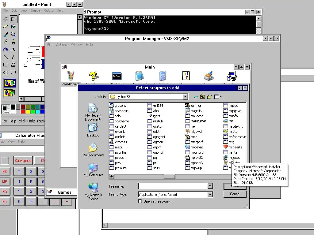
Task: Open the View Menu dropdown icon
Action: click(x=218, y=97)
